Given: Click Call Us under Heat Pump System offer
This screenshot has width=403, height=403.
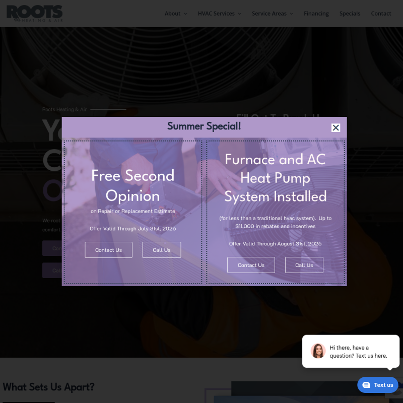Looking at the screenshot, I should coord(304,265).
